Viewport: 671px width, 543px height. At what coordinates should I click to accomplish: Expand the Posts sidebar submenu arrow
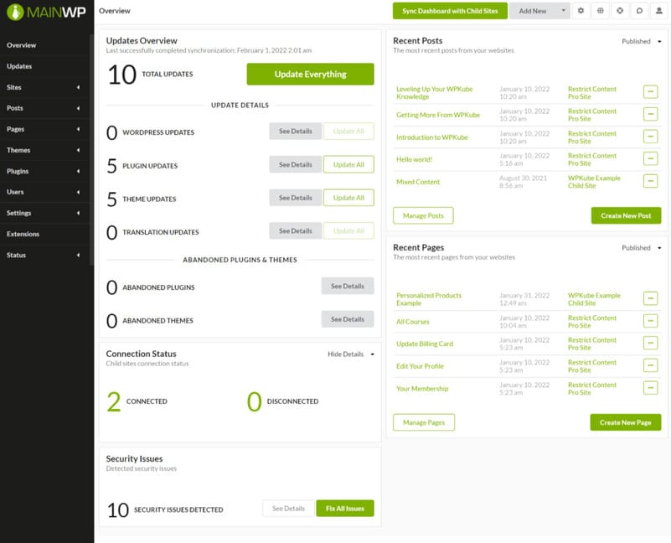coord(78,108)
